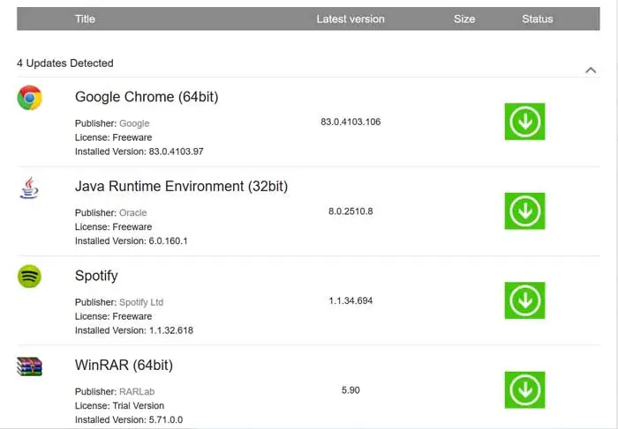The image size is (618, 429).
Task: Select the Google Chrome (64bit) title
Action: [147, 97]
